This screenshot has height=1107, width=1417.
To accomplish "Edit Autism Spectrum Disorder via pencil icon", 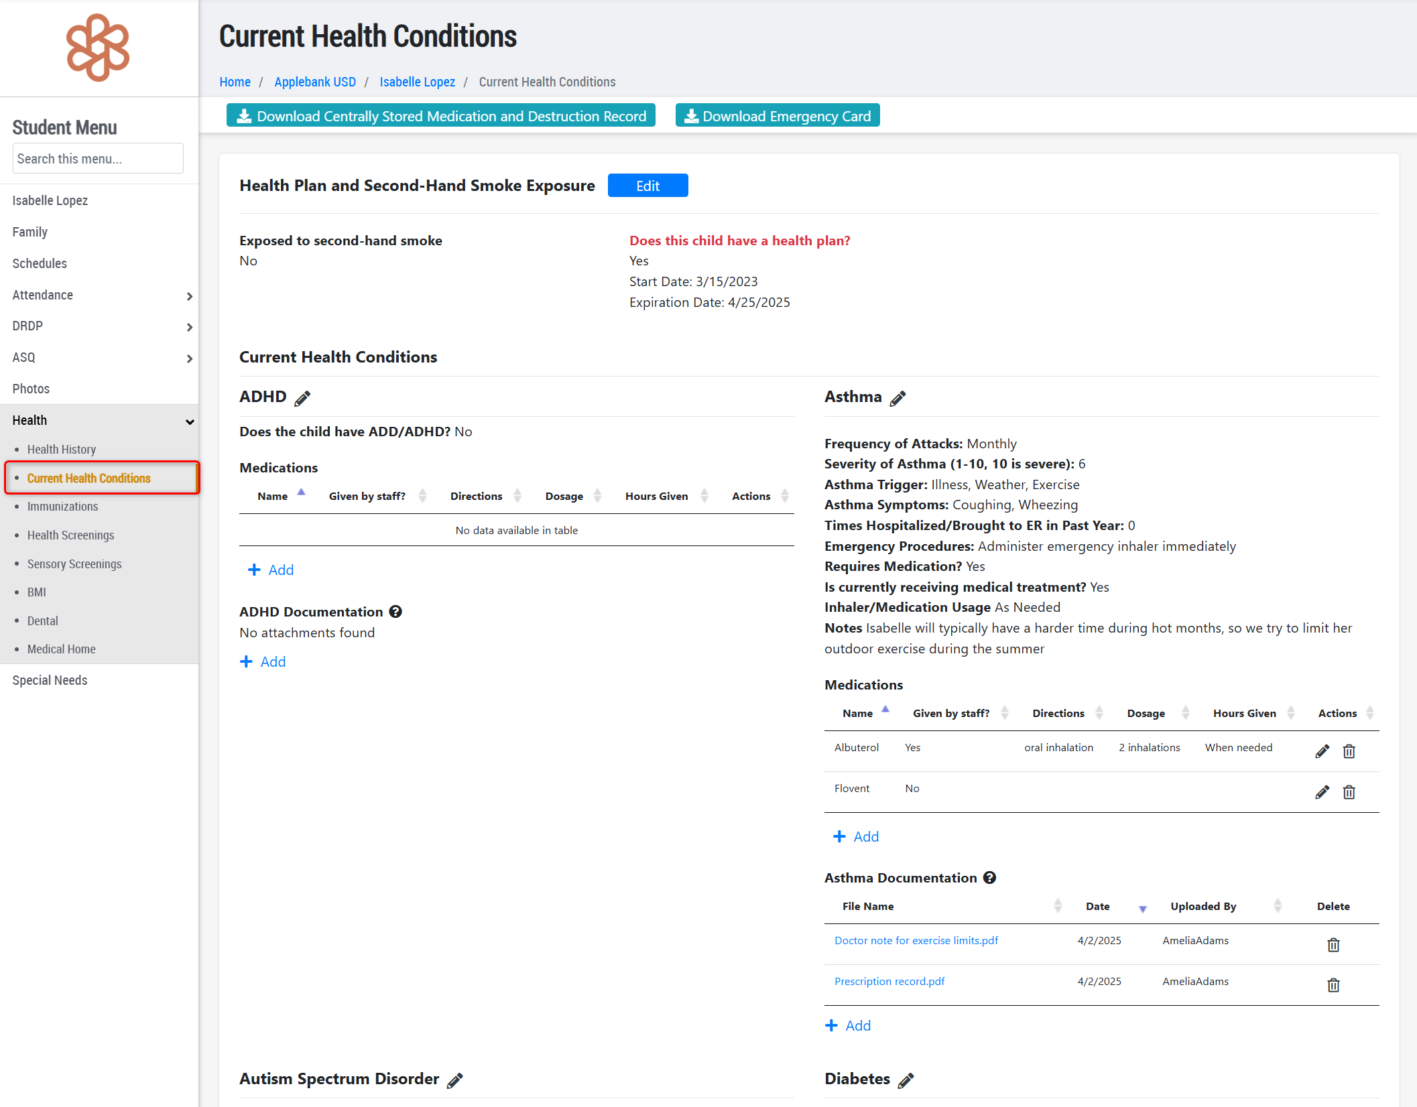I will pyautogui.click(x=454, y=1080).
